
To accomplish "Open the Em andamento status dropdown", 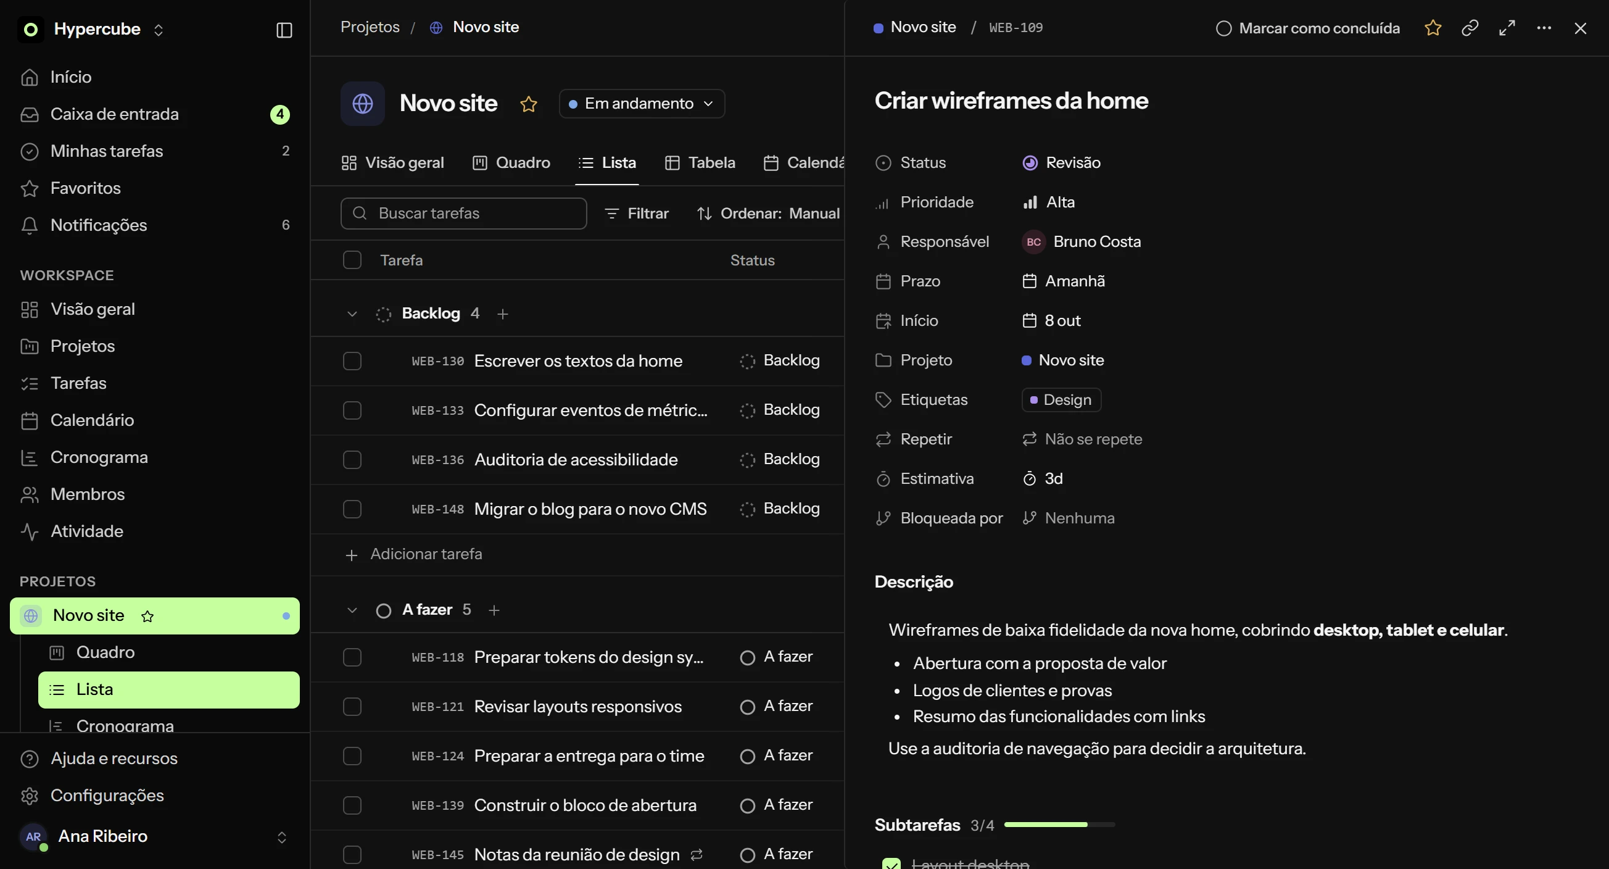I will point(642,104).
